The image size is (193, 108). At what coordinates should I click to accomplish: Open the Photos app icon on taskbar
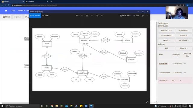pos(91,106)
